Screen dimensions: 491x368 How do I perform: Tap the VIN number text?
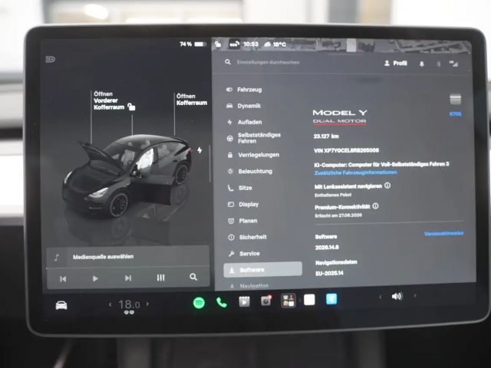click(346, 150)
